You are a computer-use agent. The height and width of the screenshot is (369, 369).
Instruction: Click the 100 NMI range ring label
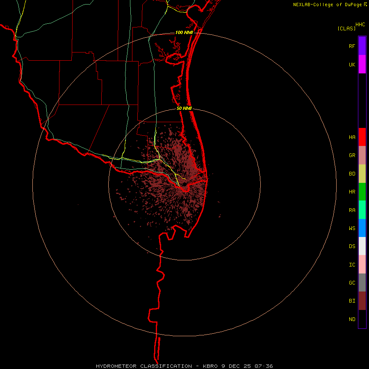184,32
